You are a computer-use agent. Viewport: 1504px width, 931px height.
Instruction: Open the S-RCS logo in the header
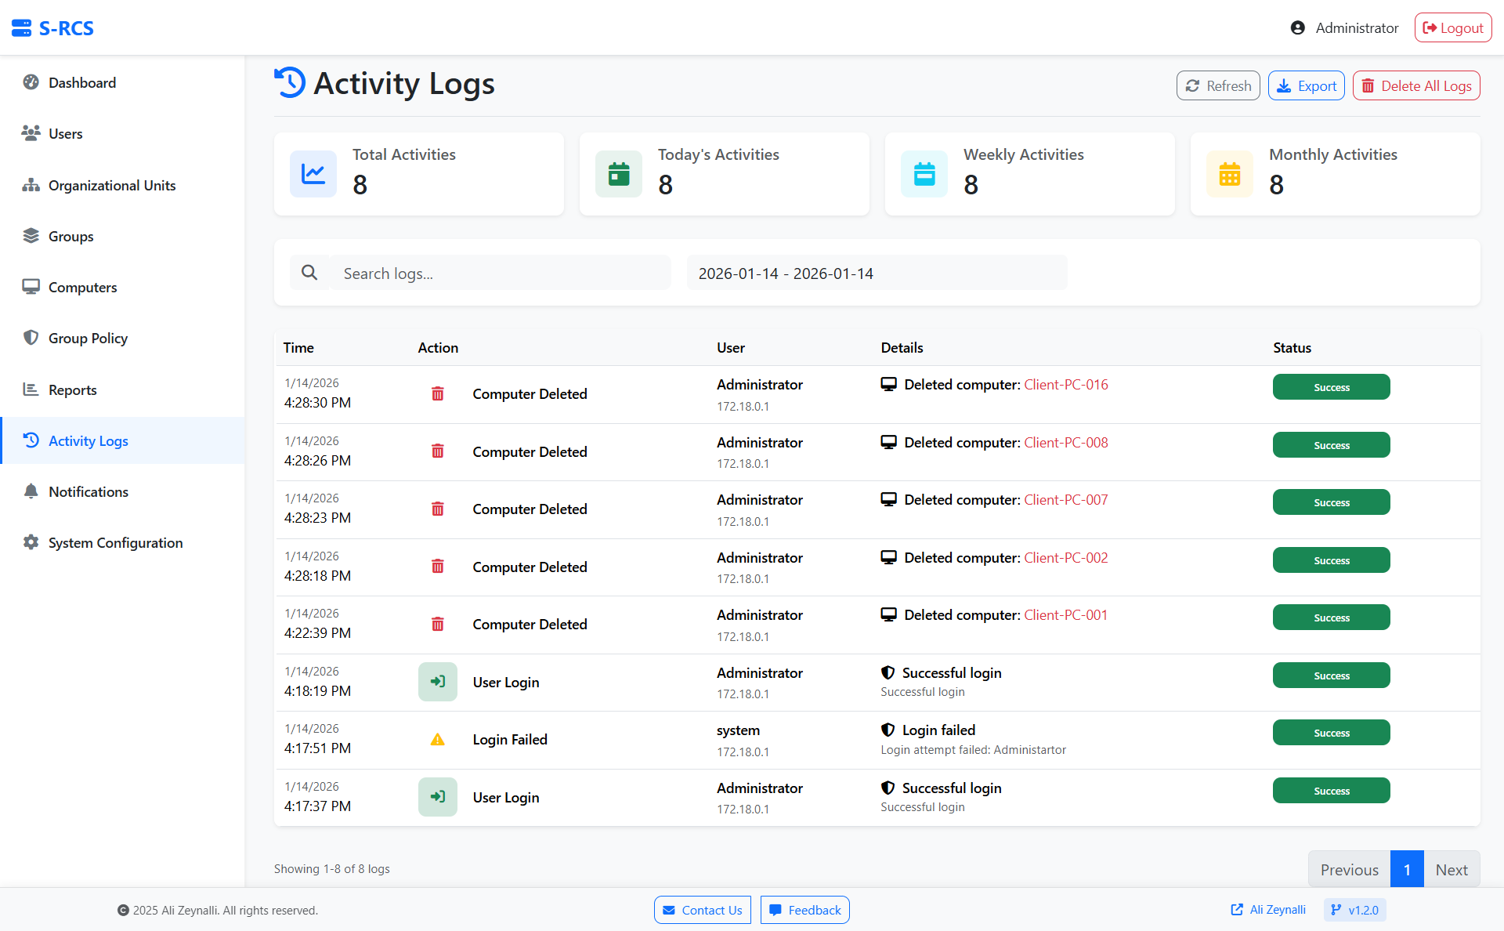[x=52, y=27]
